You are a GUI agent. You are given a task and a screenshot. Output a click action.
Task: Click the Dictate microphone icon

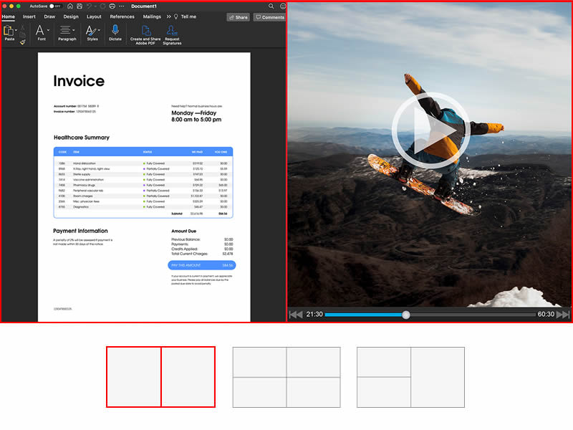115,31
